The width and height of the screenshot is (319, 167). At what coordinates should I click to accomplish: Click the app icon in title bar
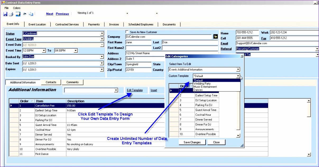3,2
